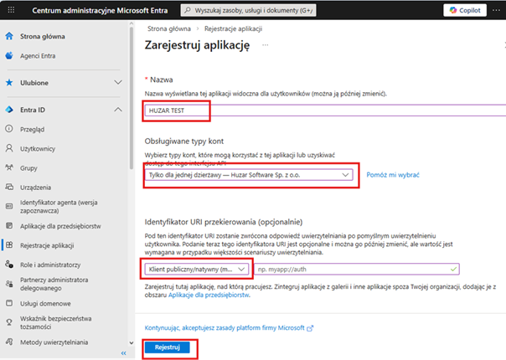
Task: Click the Agenci Entra icon
Action: coord(9,56)
